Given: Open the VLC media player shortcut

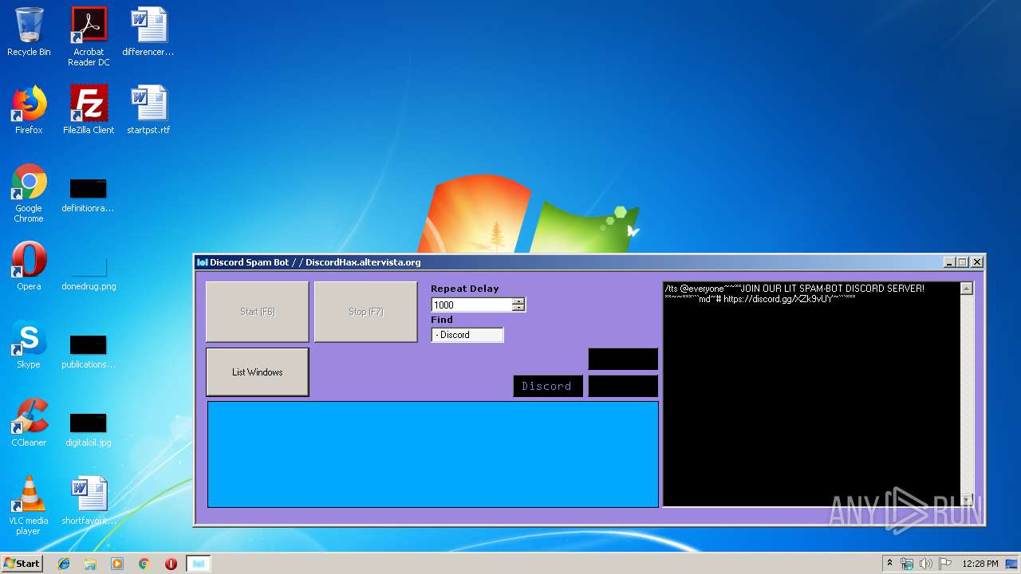Looking at the screenshot, I should coord(29,505).
